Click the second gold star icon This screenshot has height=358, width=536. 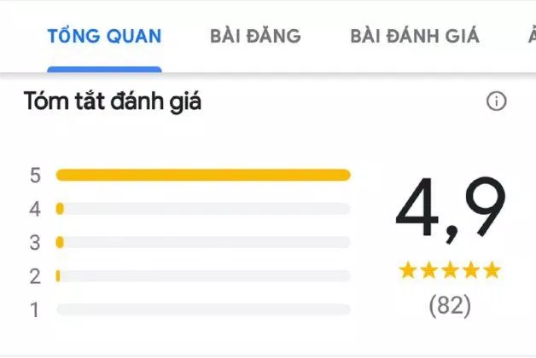click(x=429, y=270)
